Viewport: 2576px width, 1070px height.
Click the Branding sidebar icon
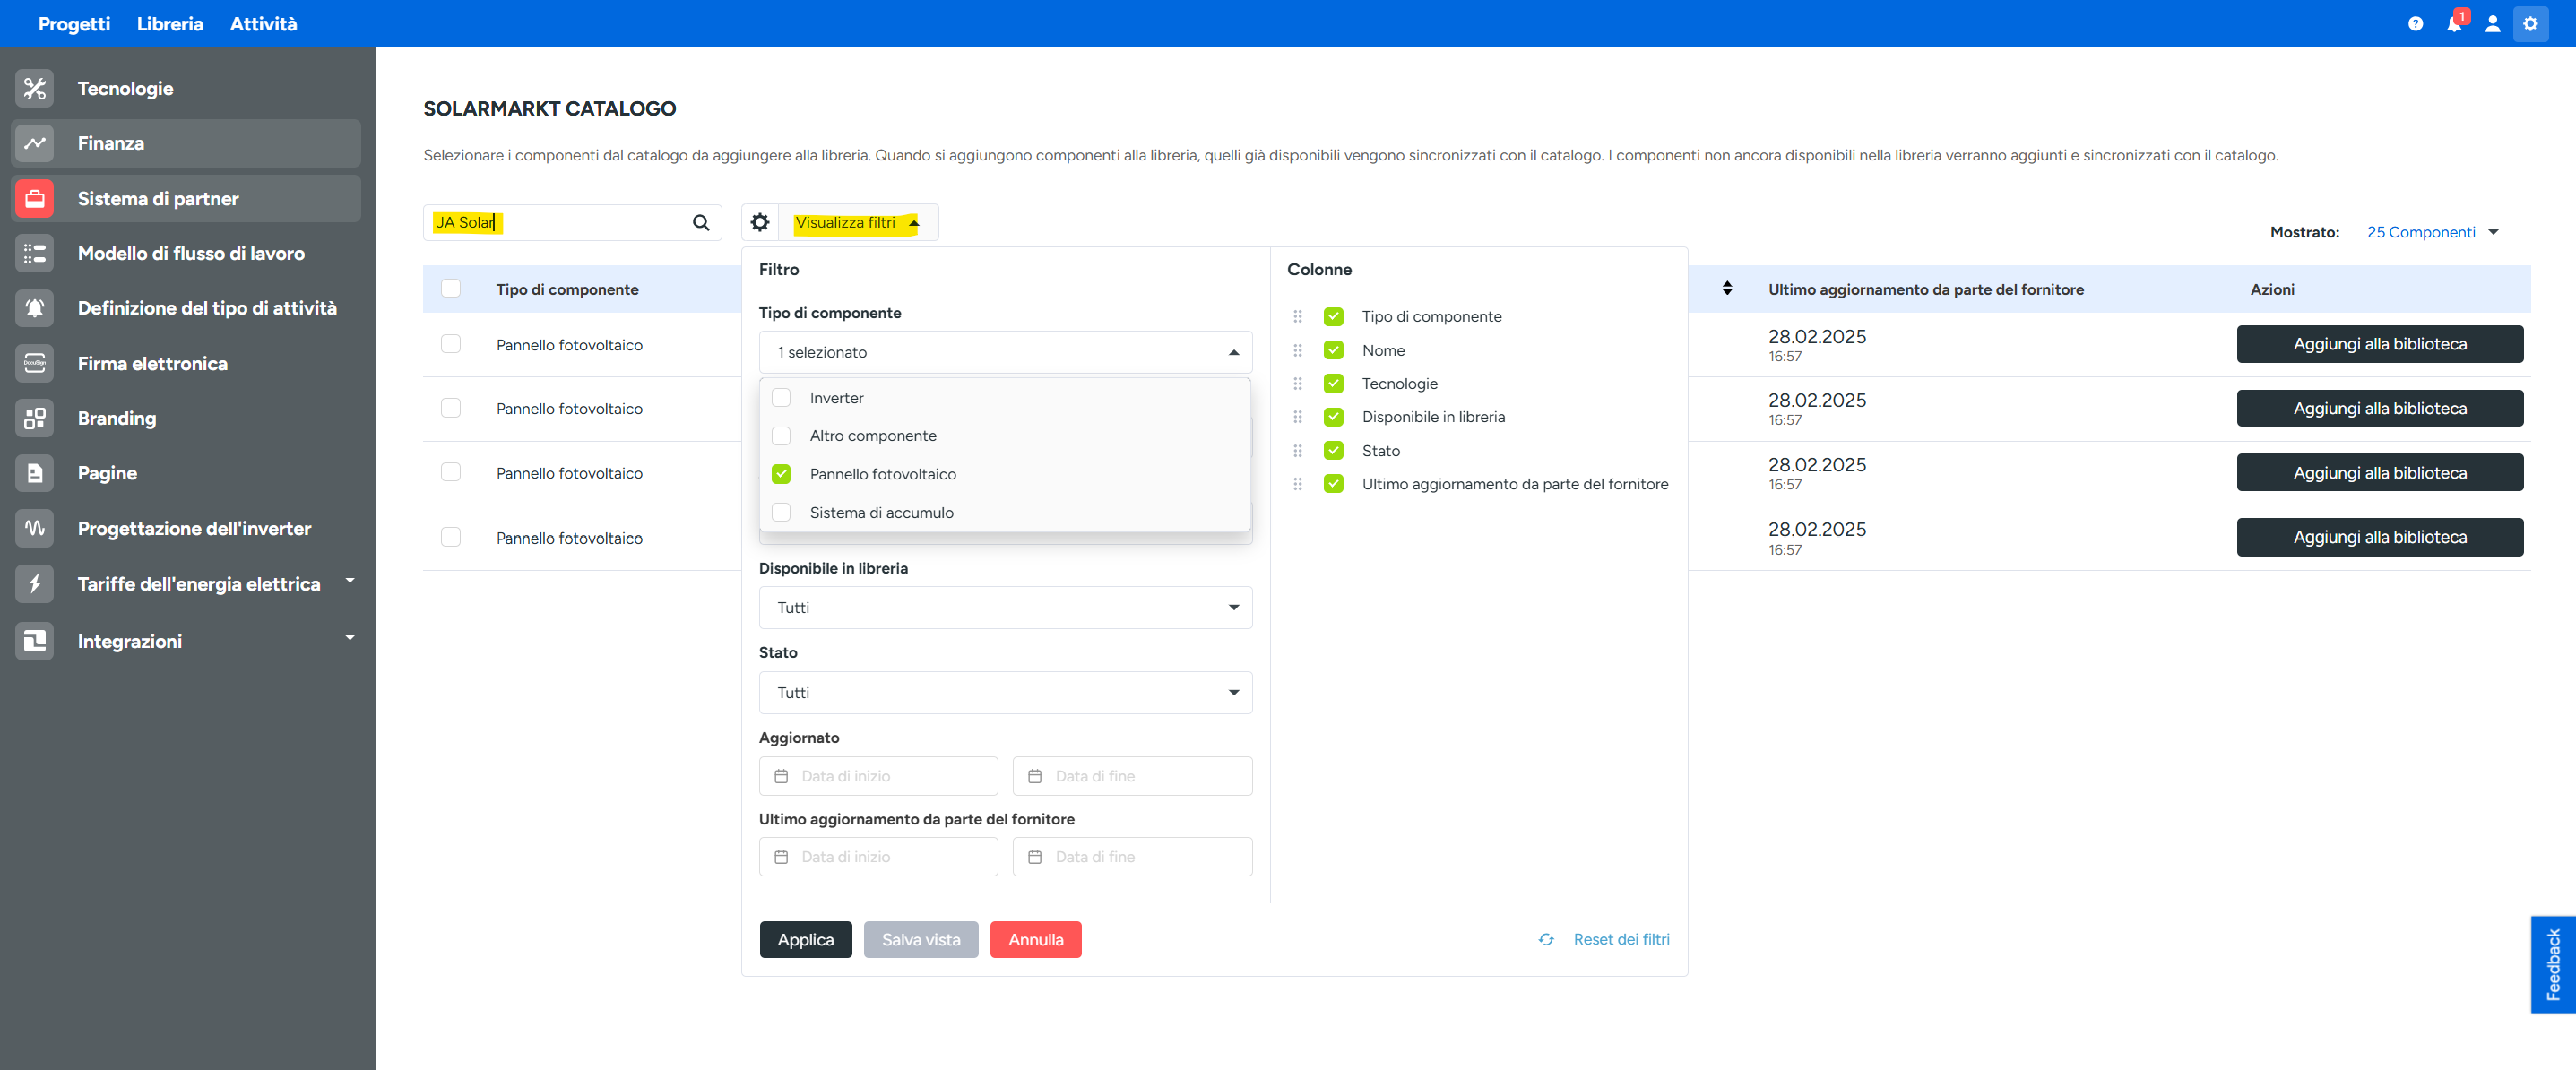tap(35, 418)
